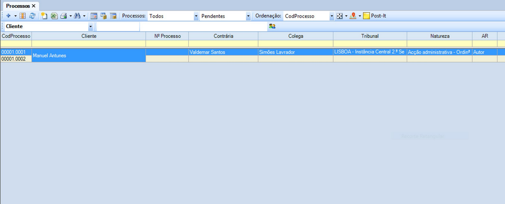Click the map pin location icon

tap(353, 16)
